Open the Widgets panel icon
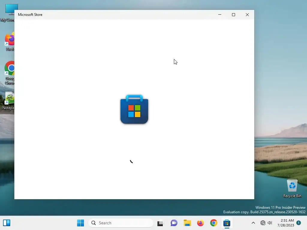 7,223
